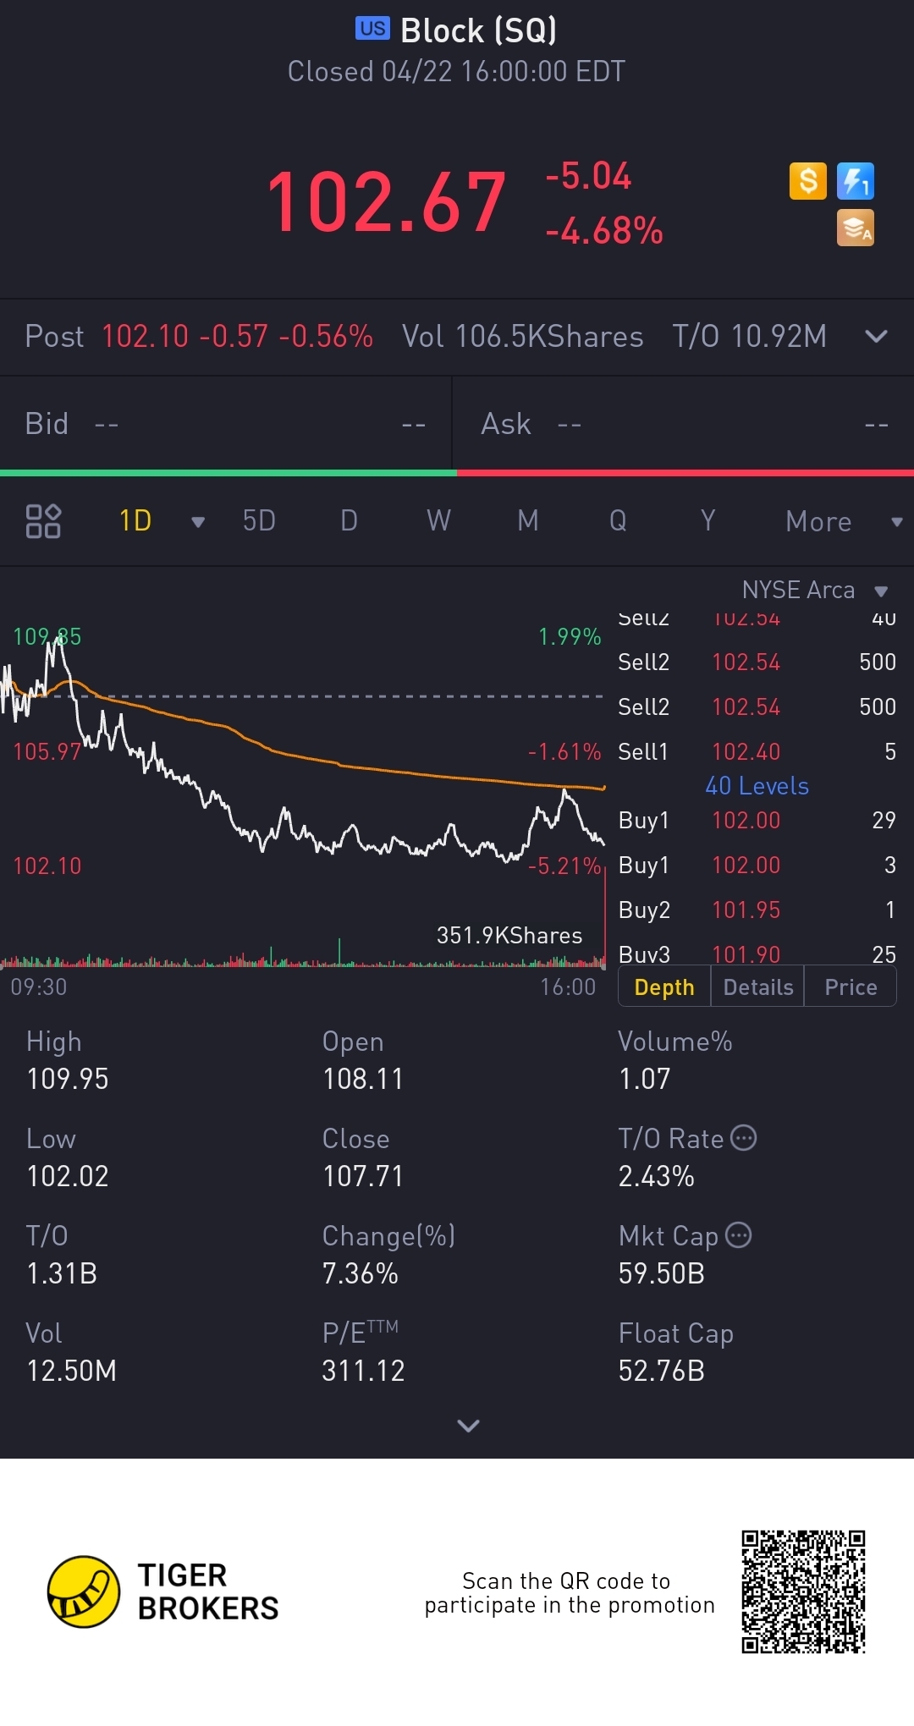
Task: Tap the promotion QR code
Action: [803, 1591]
